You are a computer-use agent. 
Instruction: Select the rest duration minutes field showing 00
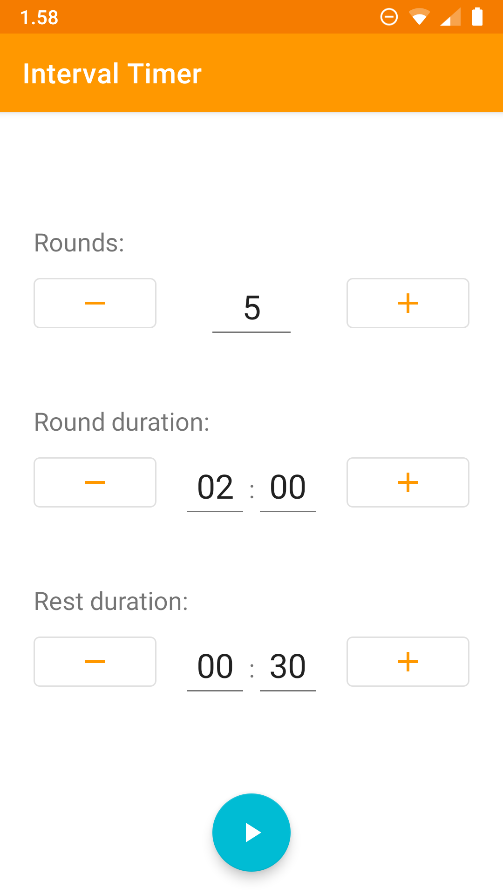215,666
